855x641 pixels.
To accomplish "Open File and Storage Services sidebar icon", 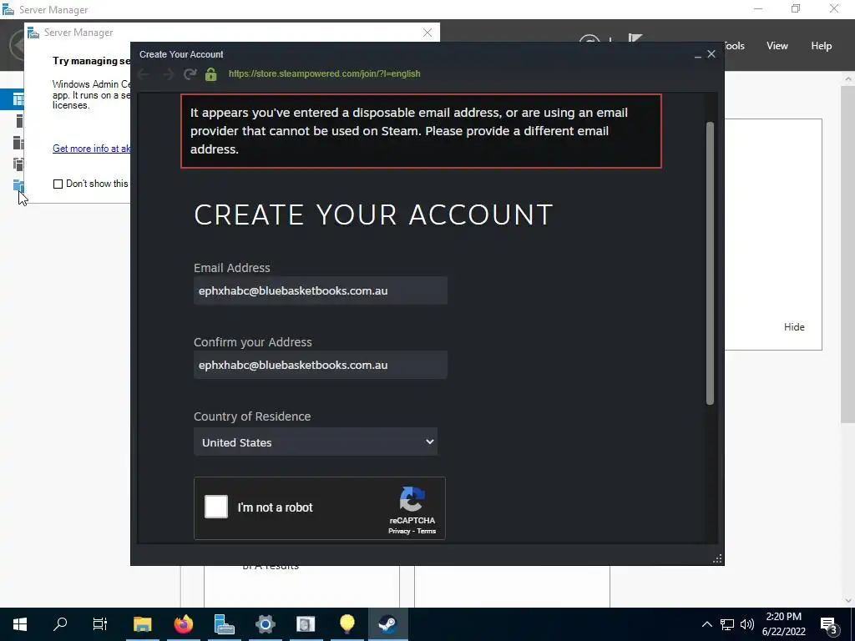I will (x=18, y=185).
